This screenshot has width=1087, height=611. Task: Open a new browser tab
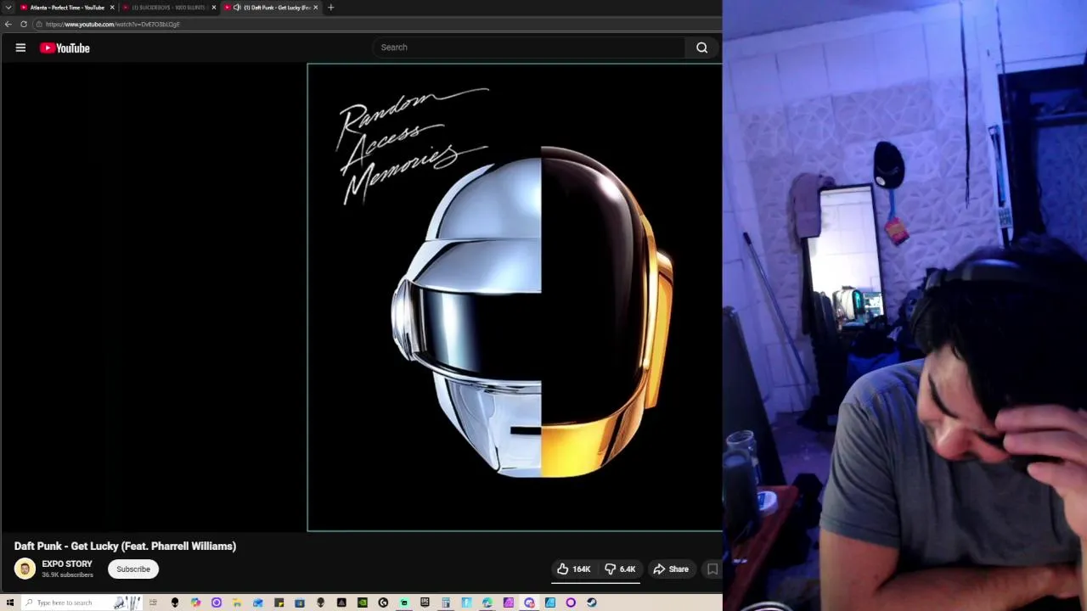pos(331,8)
